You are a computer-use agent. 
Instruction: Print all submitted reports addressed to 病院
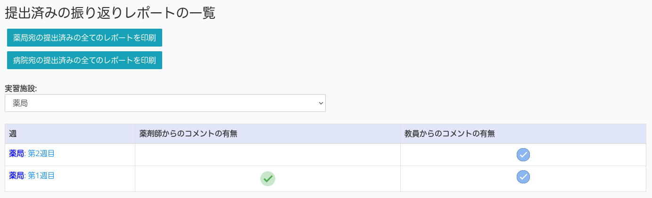coord(84,60)
